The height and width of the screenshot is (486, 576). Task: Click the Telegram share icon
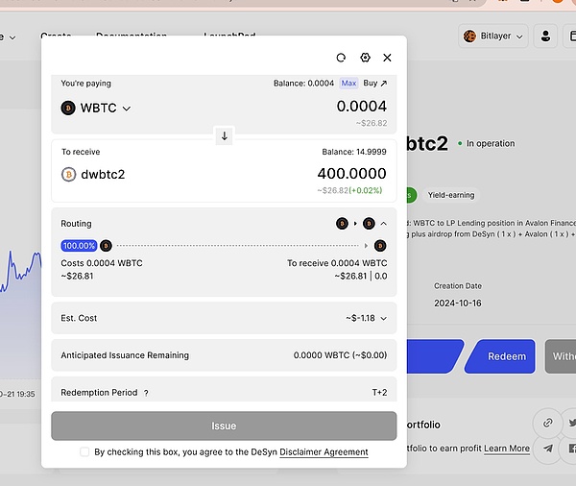point(548,449)
